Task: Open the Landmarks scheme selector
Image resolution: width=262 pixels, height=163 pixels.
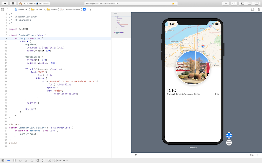Action: (x=26, y=3)
